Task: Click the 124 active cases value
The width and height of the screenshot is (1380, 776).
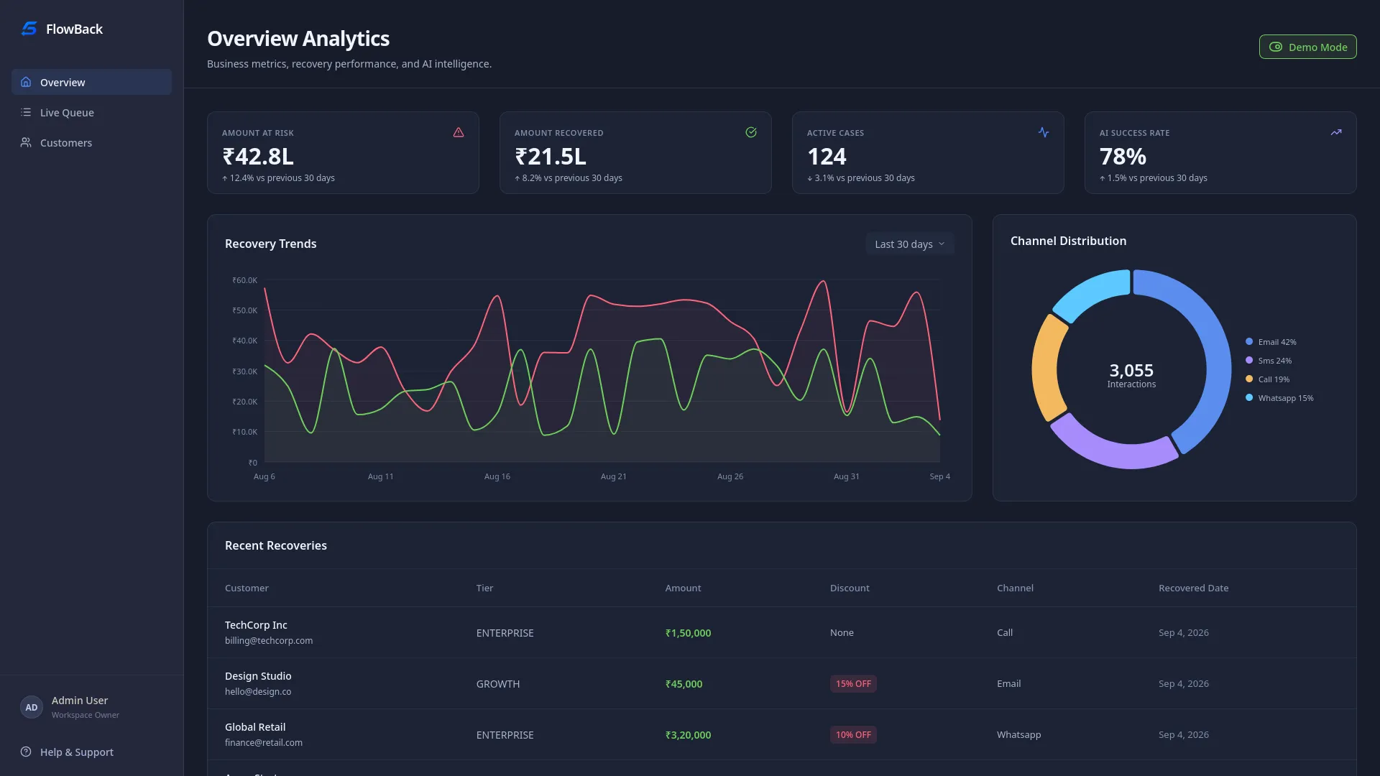Action: (827, 156)
